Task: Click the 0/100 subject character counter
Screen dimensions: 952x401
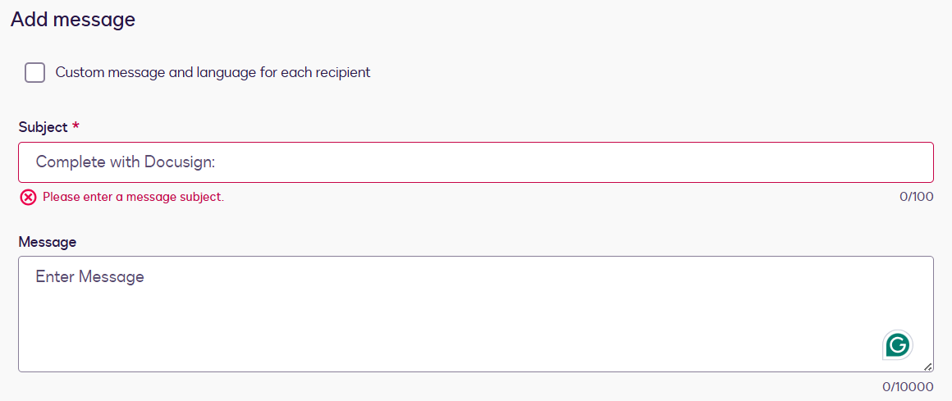Action: 916,197
